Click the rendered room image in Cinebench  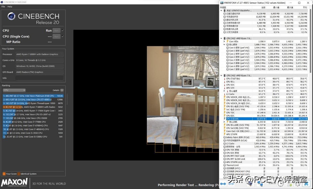coord(183,95)
